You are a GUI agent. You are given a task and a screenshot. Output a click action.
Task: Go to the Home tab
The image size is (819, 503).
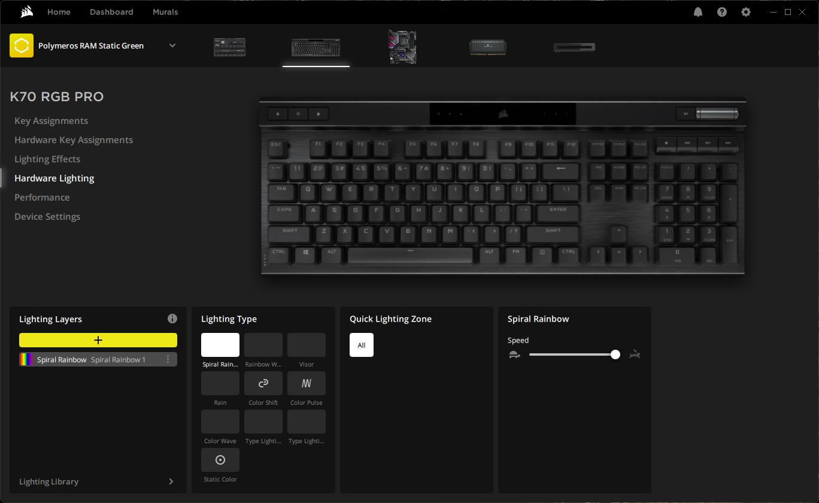pos(59,12)
